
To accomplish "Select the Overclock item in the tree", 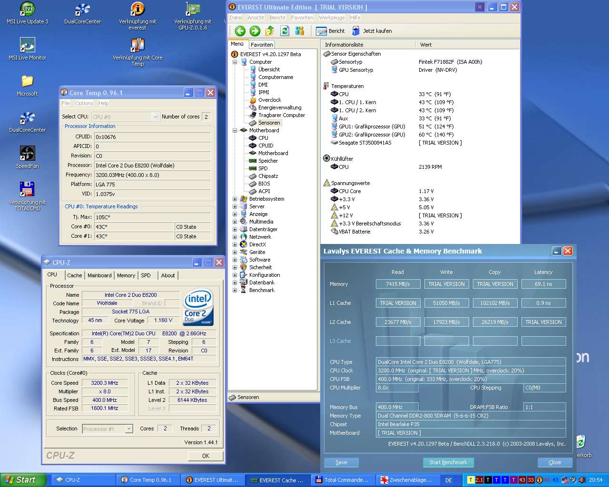I will coord(269,100).
